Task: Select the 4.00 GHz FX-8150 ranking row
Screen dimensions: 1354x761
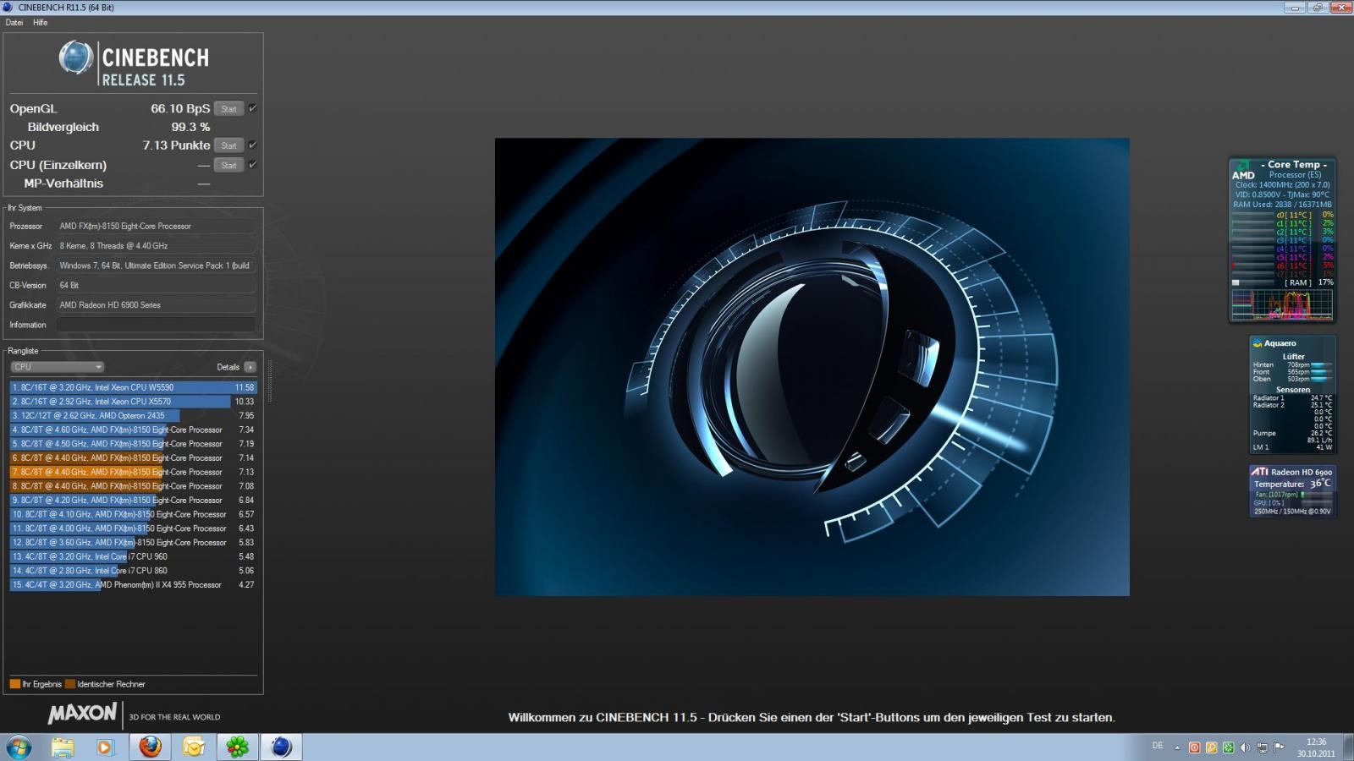Action: point(133,528)
